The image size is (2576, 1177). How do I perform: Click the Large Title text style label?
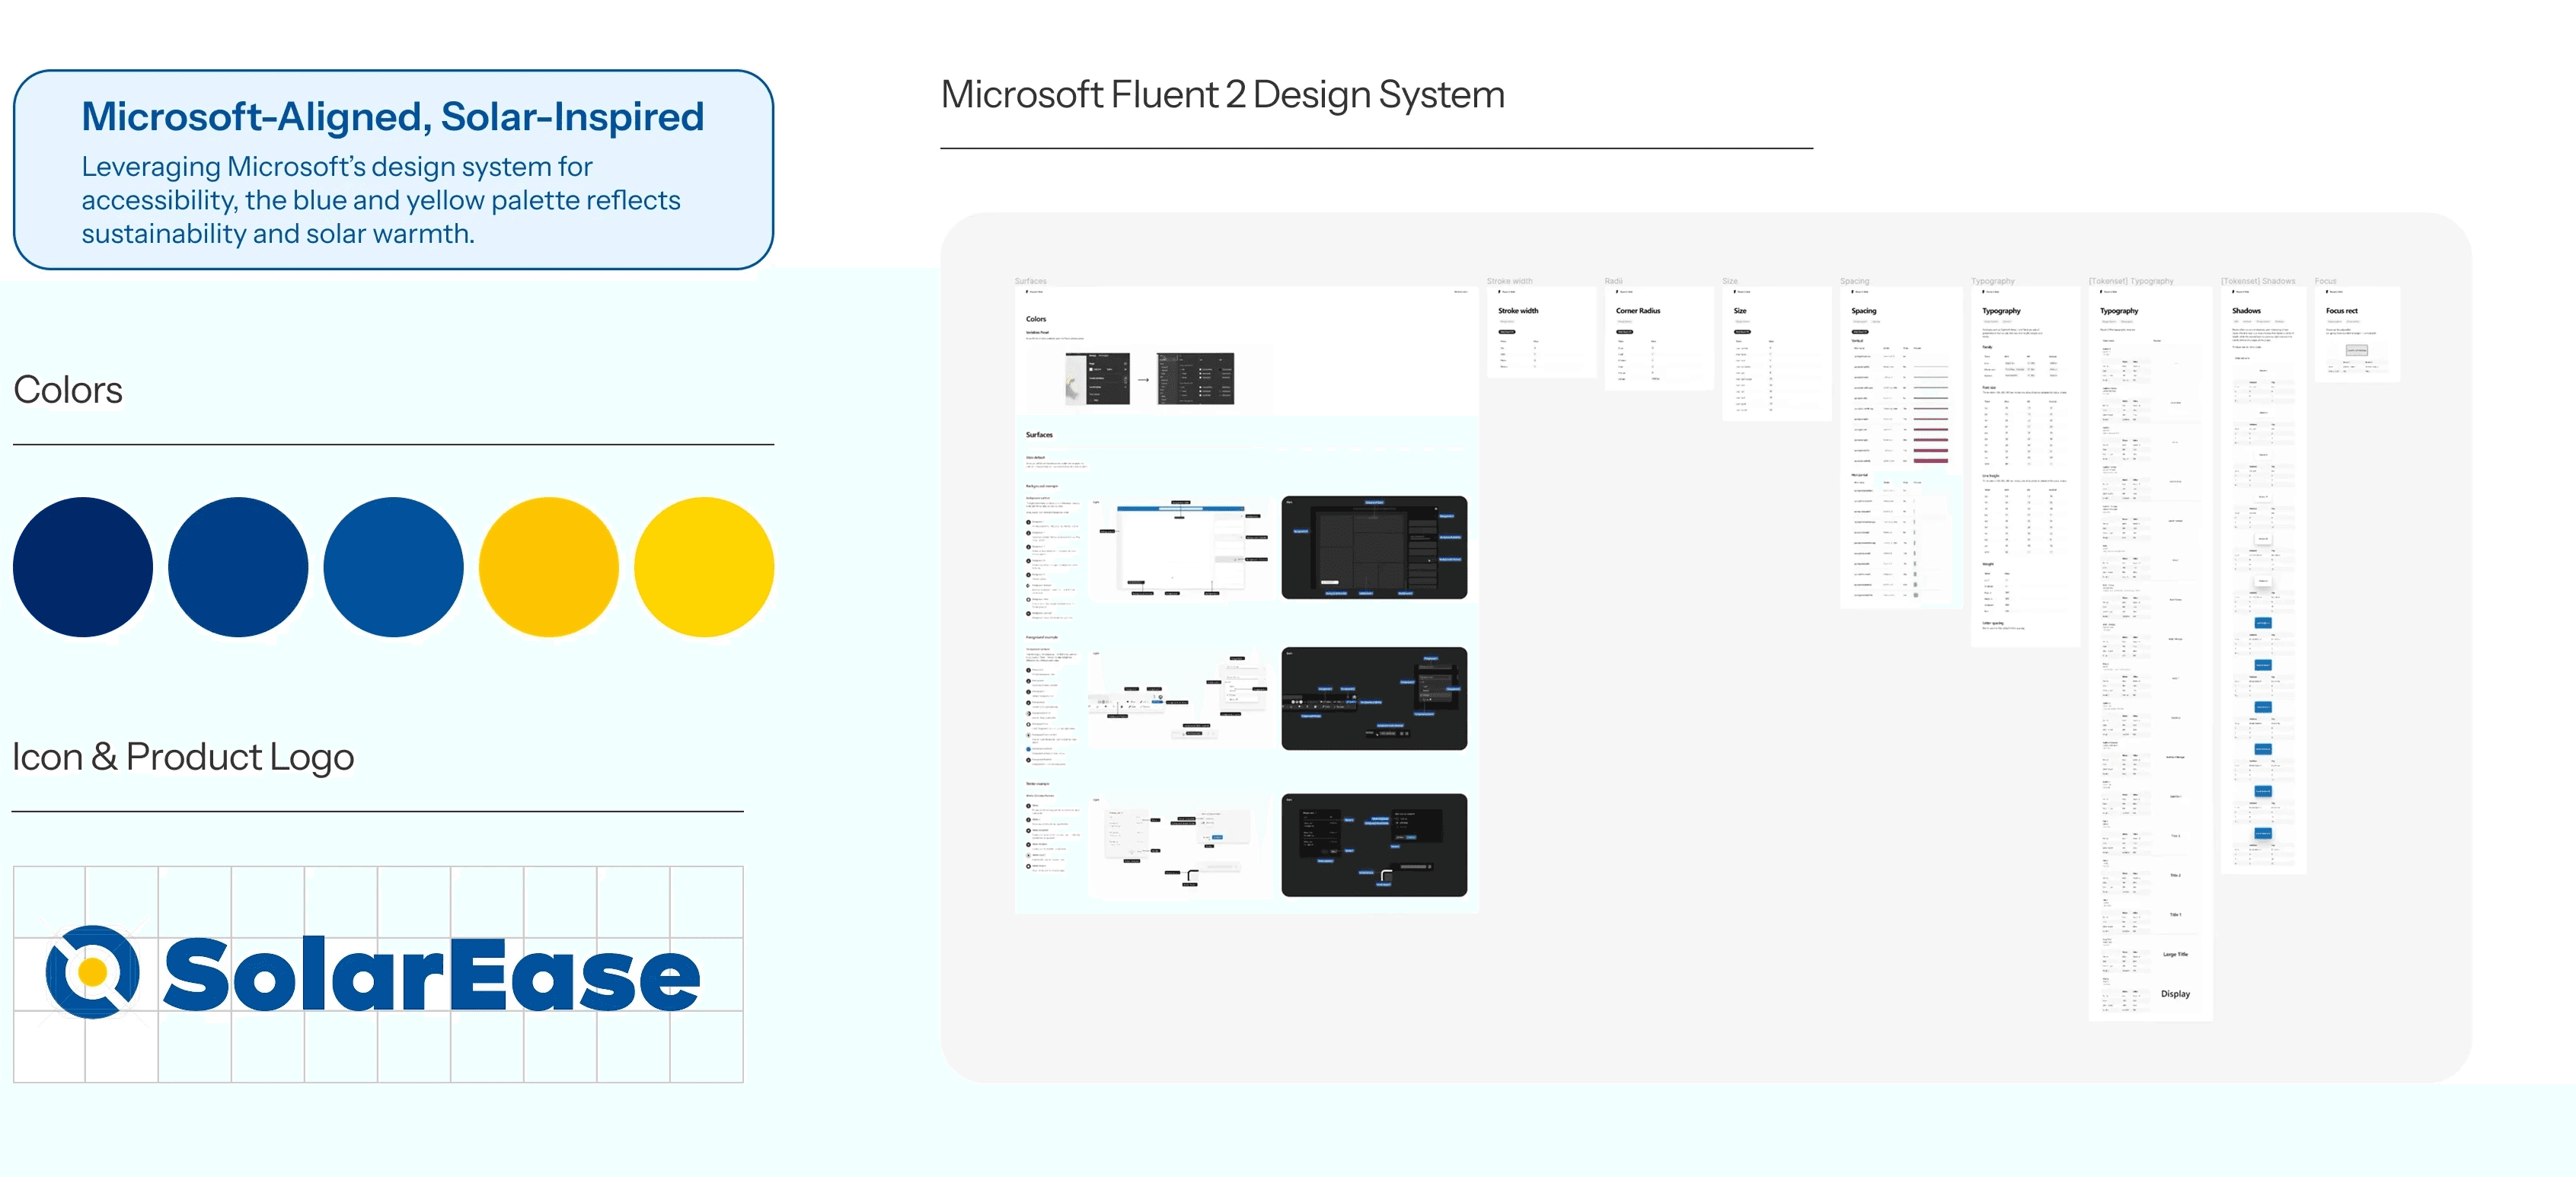pos(2175,954)
